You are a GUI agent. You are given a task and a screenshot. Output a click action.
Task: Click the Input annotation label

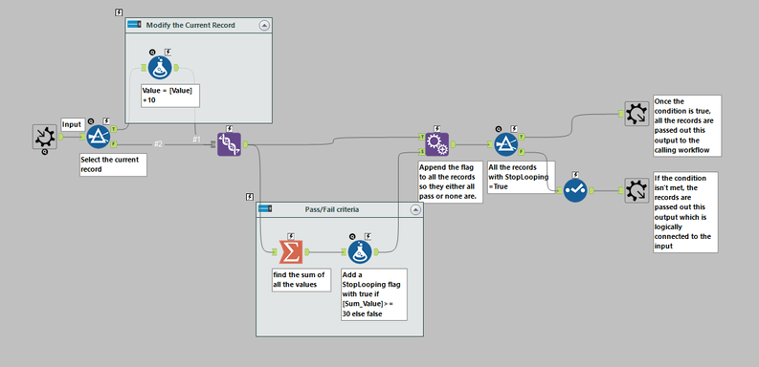tap(72, 125)
